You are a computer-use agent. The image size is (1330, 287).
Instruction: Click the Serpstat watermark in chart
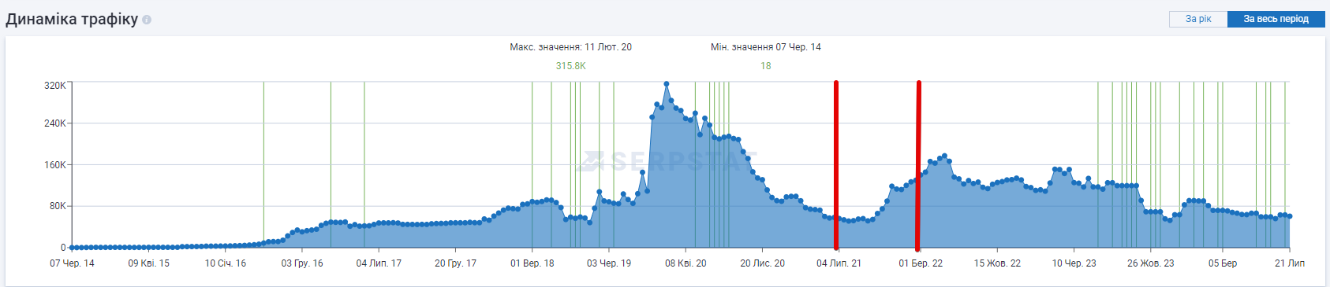click(x=667, y=161)
